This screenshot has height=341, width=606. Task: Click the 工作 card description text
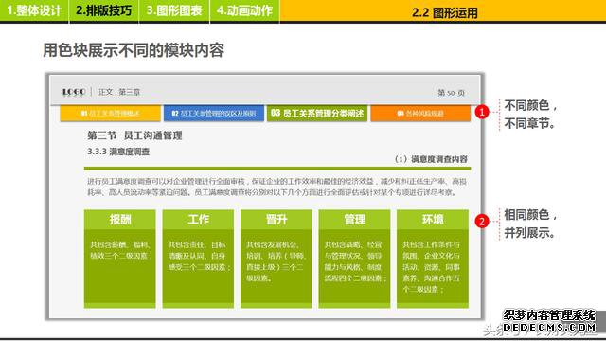click(200, 256)
